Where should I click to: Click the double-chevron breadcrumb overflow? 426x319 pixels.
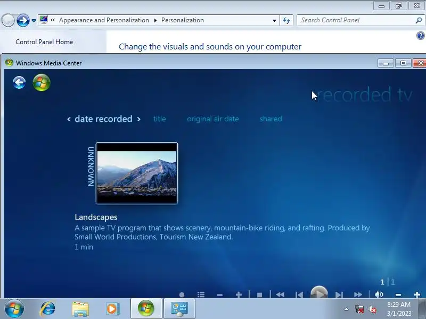pyautogui.click(x=53, y=20)
